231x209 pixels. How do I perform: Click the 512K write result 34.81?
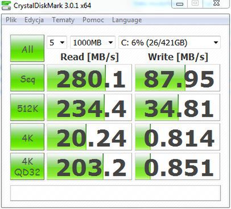point(178,107)
